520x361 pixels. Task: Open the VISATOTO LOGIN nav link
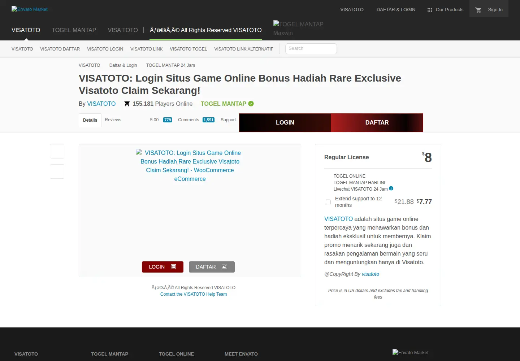point(105,49)
